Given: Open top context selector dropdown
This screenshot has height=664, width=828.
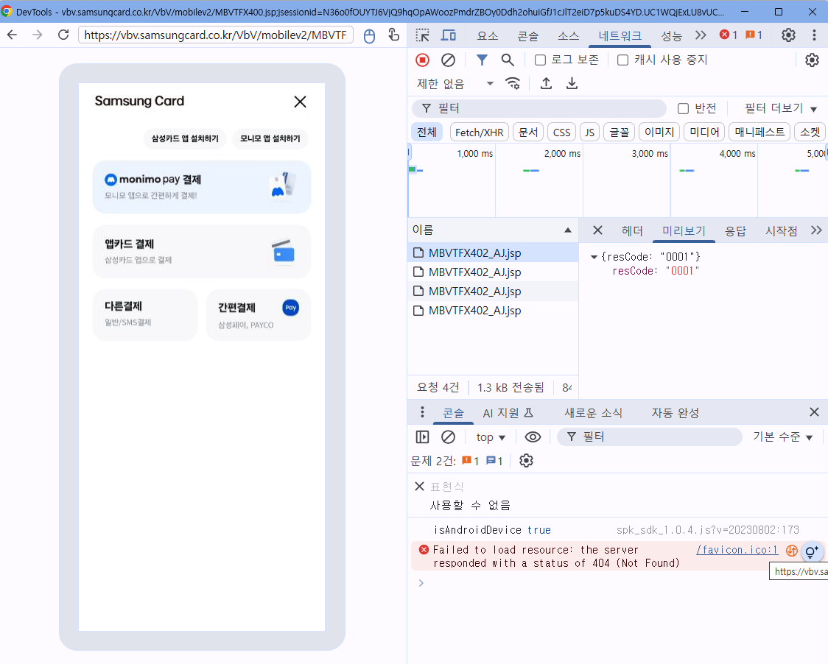Looking at the screenshot, I should [491, 437].
